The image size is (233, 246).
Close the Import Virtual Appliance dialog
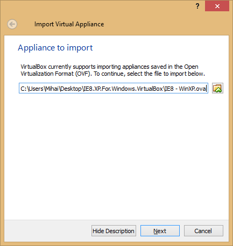click(x=217, y=6)
